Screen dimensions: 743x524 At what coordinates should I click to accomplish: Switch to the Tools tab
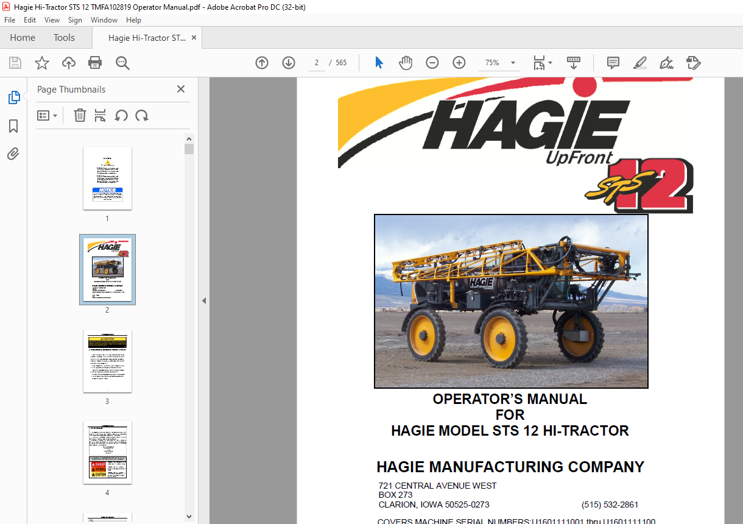tap(64, 38)
